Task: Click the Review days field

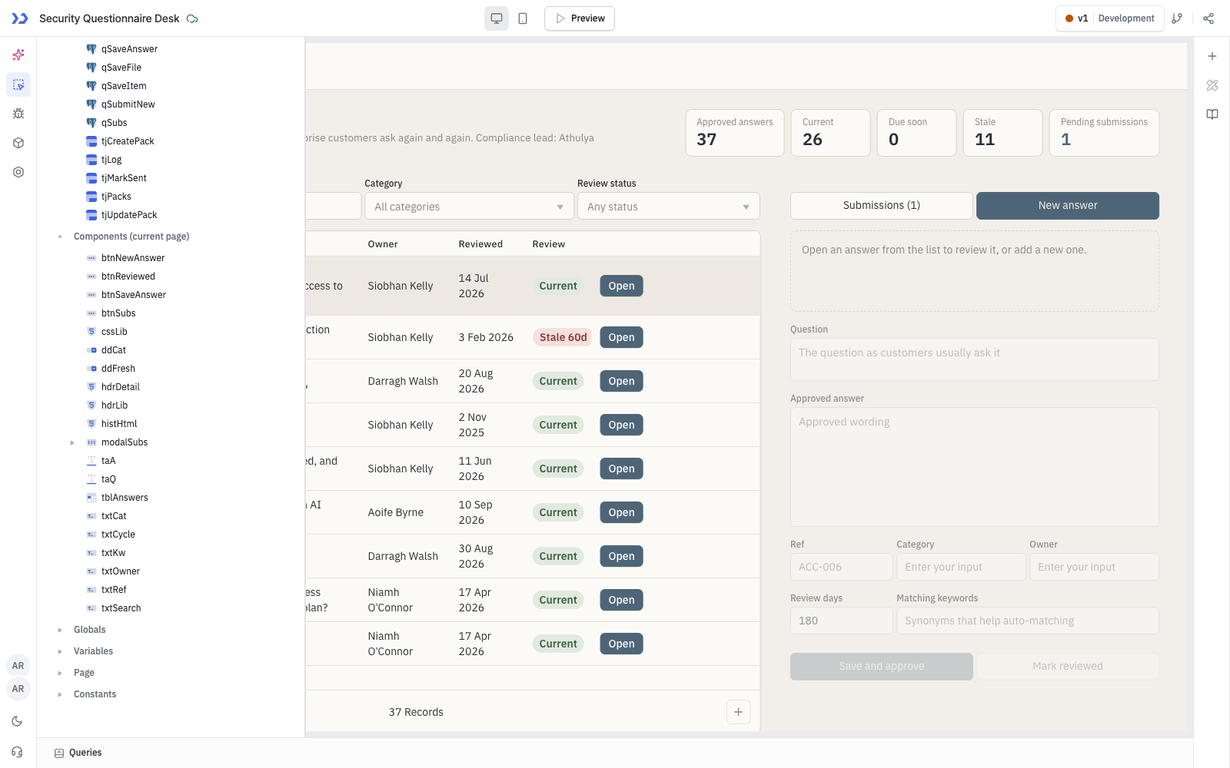Action: coord(842,621)
